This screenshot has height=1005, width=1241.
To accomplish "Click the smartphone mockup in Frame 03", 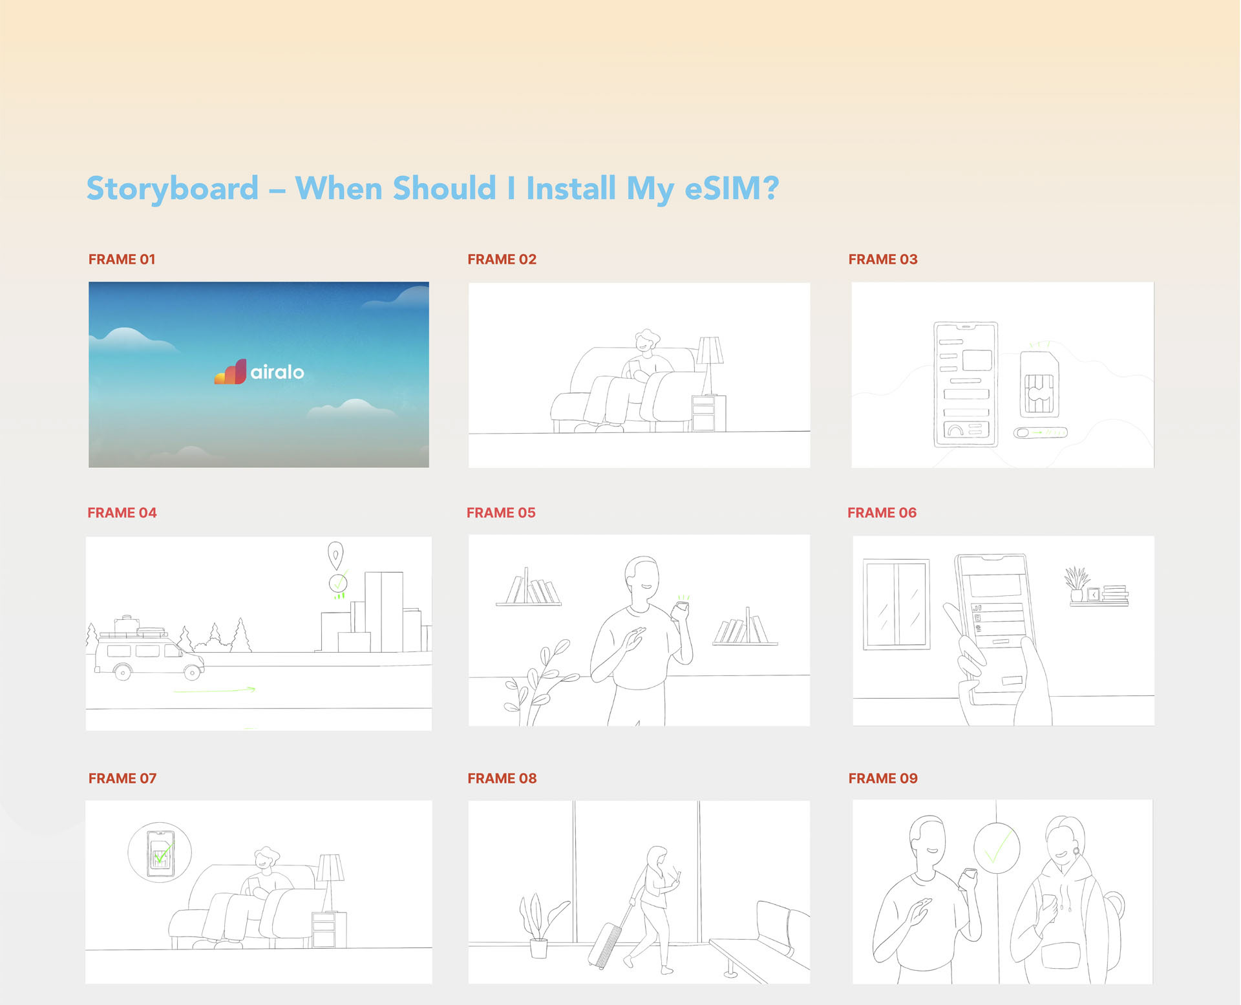I will click(x=965, y=384).
